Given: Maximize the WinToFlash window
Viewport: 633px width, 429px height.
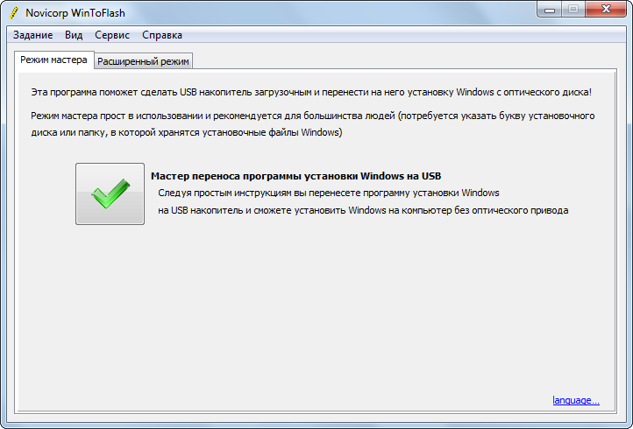Looking at the screenshot, I should click(x=573, y=10).
